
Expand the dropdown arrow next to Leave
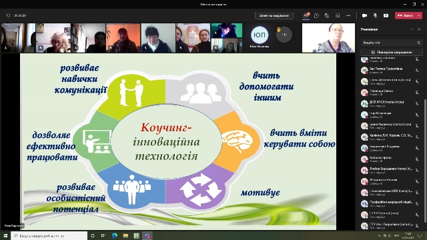[x=419, y=15]
